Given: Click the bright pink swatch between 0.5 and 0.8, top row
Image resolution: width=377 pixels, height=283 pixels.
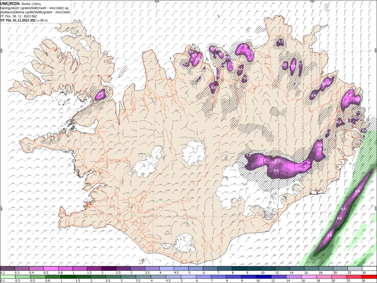Looking at the screenshot, I should click(51, 269).
